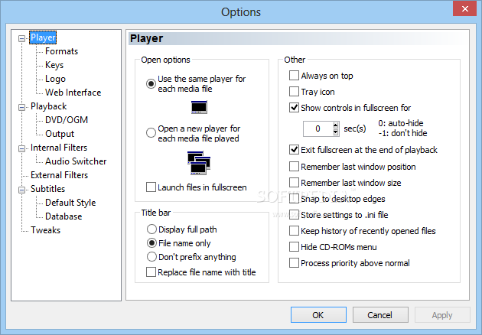Image resolution: width=482 pixels, height=335 pixels.
Task: Click the single player window icon
Action: coord(199,107)
